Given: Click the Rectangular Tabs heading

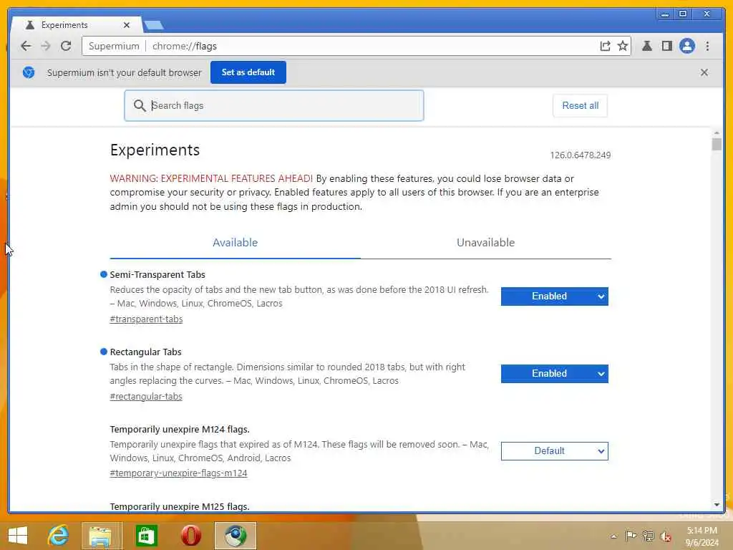Looking at the screenshot, I should click(145, 352).
